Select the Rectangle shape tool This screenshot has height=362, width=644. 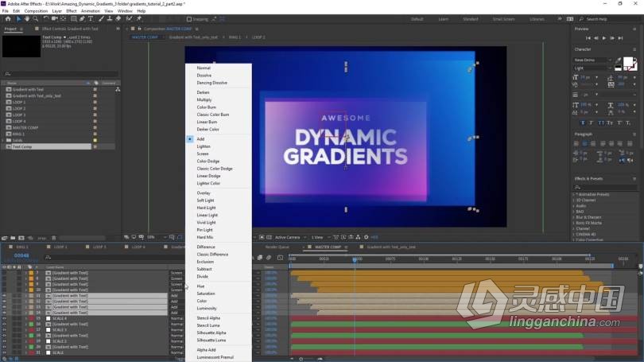tap(73, 19)
